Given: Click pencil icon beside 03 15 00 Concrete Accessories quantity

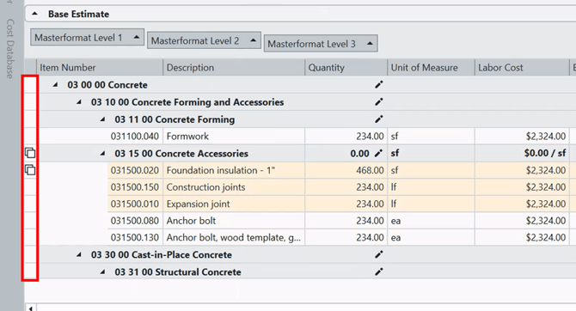Looking at the screenshot, I should [378, 153].
